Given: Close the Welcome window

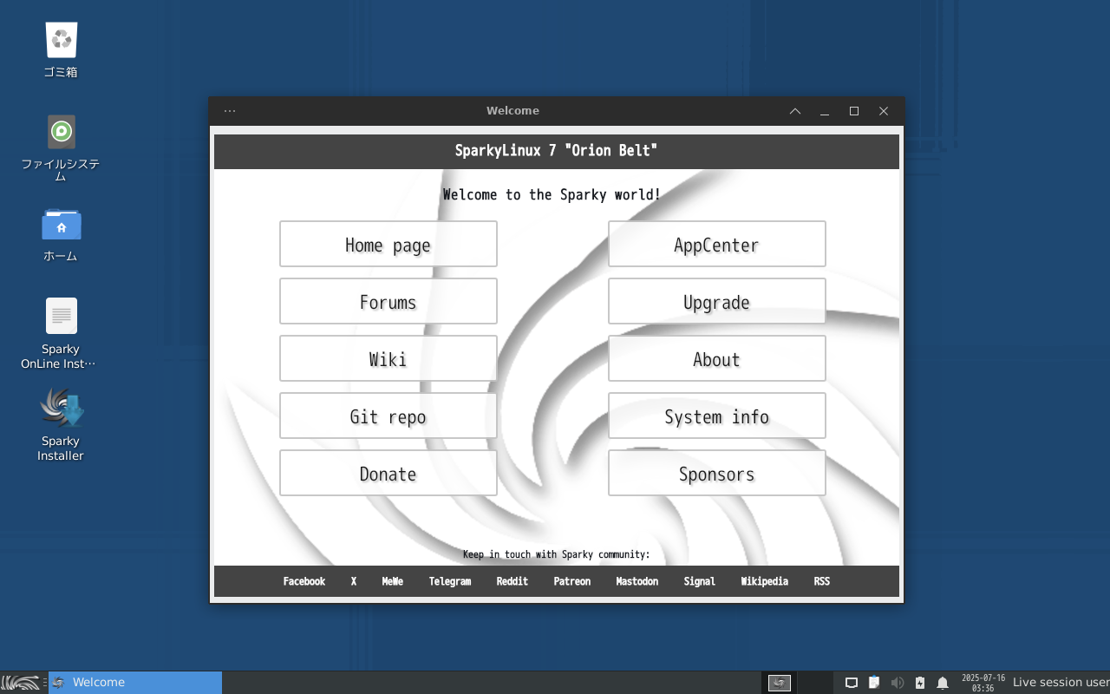Looking at the screenshot, I should [x=884, y=111].
